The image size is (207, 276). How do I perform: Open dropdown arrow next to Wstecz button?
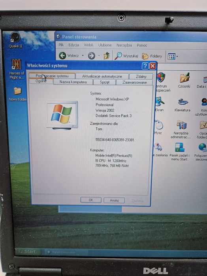(x=83, y=55)
